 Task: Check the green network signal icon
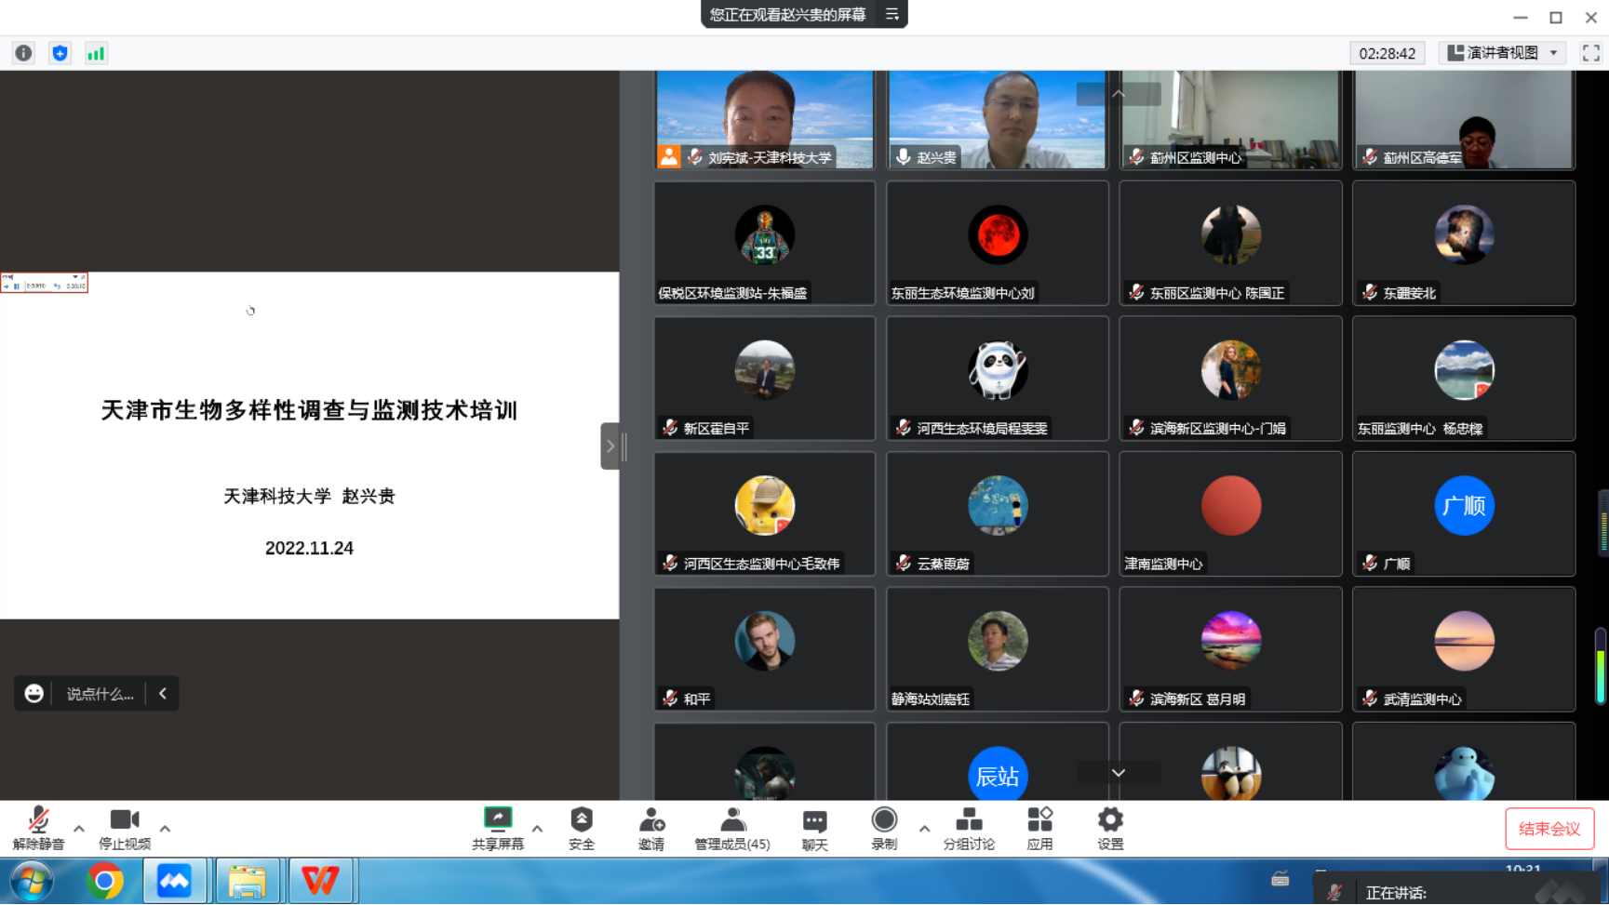96,53
